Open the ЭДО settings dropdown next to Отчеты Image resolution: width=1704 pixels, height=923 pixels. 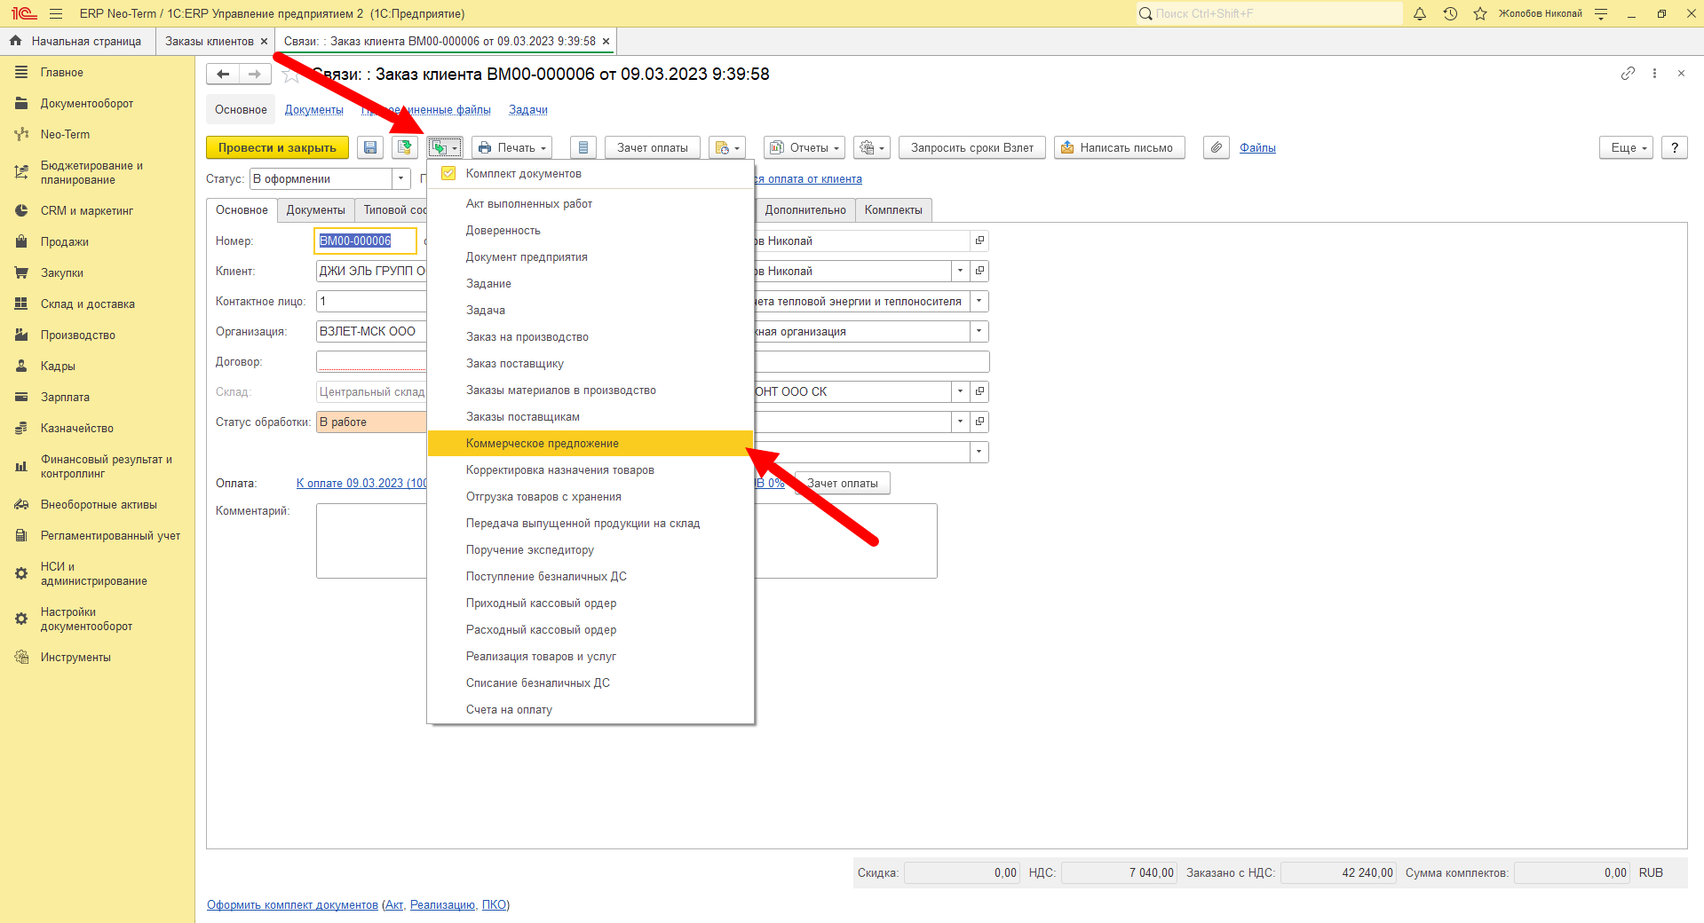click(872, 147)
